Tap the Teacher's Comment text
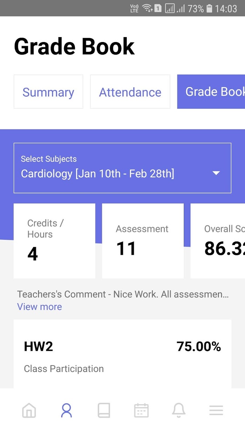Image resolution: width=245 pixels, height=436 pixels. (x=123, y=294)
